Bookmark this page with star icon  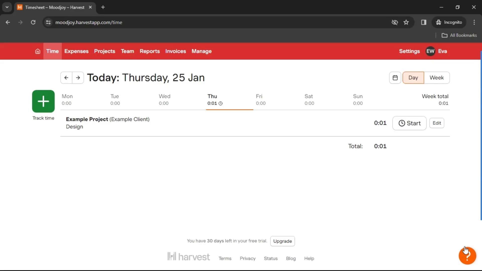point(406,22)
